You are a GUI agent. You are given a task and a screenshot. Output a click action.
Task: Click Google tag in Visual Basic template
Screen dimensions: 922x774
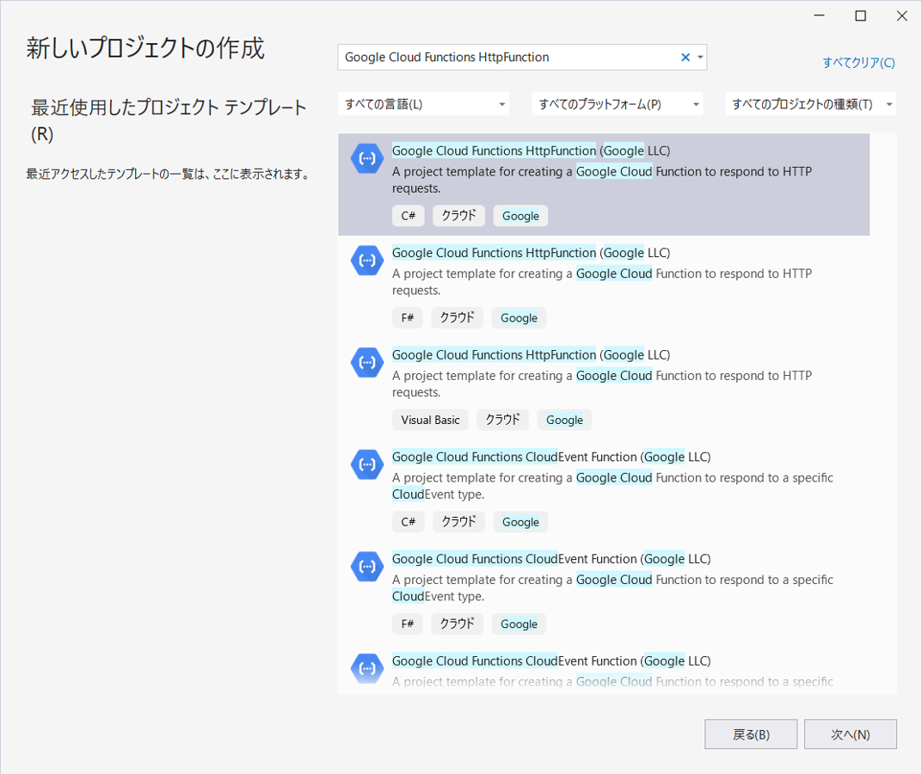pos(564,420)
